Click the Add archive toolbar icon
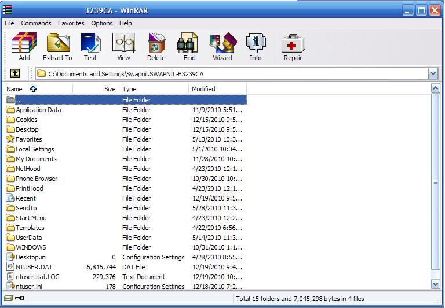 (24, 43)
